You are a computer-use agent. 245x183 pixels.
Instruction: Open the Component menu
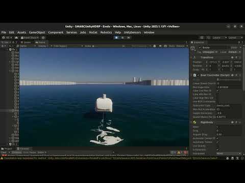[56, 33]
